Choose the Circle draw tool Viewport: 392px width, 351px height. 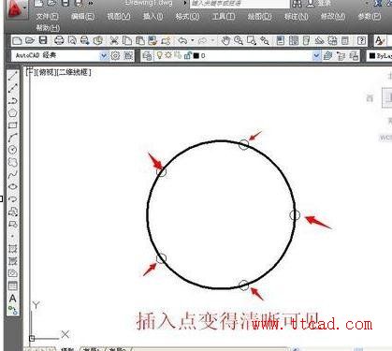(x=13, y=150)
